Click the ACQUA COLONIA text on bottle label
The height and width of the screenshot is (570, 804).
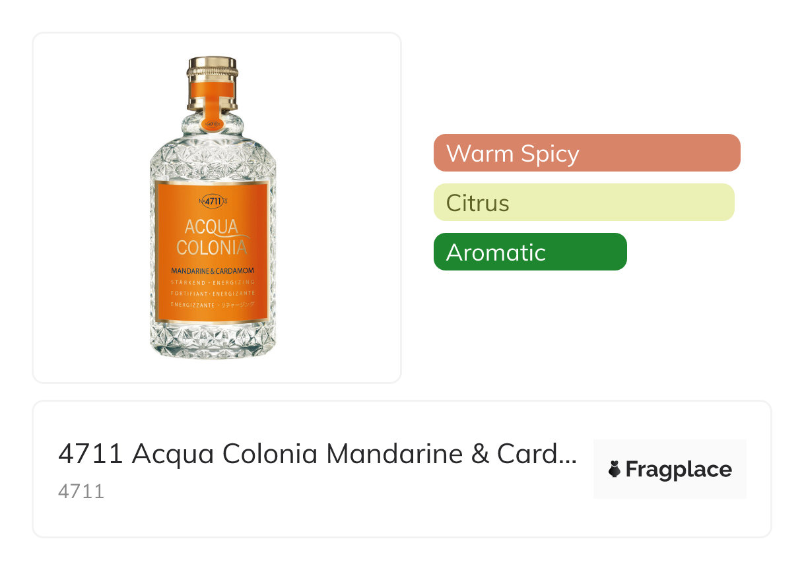[x=212, y=237]
